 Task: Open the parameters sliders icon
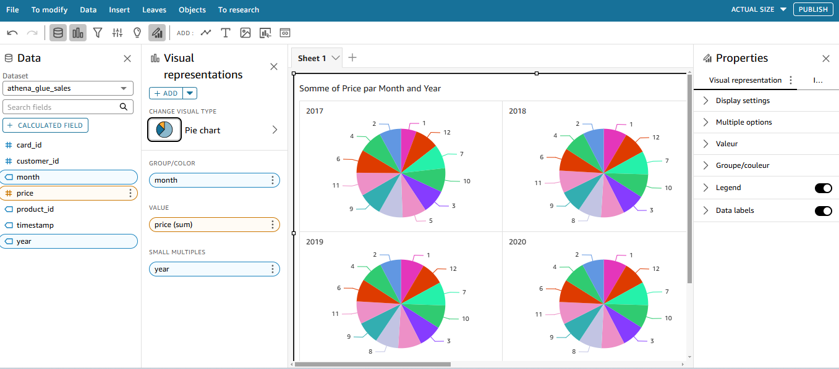pyautogui.click(x=117, y=33)
